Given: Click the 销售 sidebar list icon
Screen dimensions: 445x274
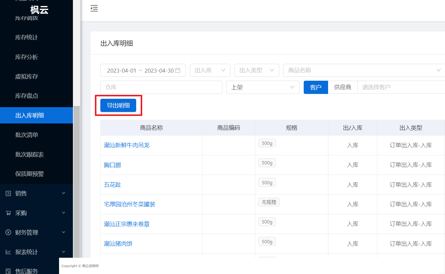Looking at the screenshot, I should [8, 193].
